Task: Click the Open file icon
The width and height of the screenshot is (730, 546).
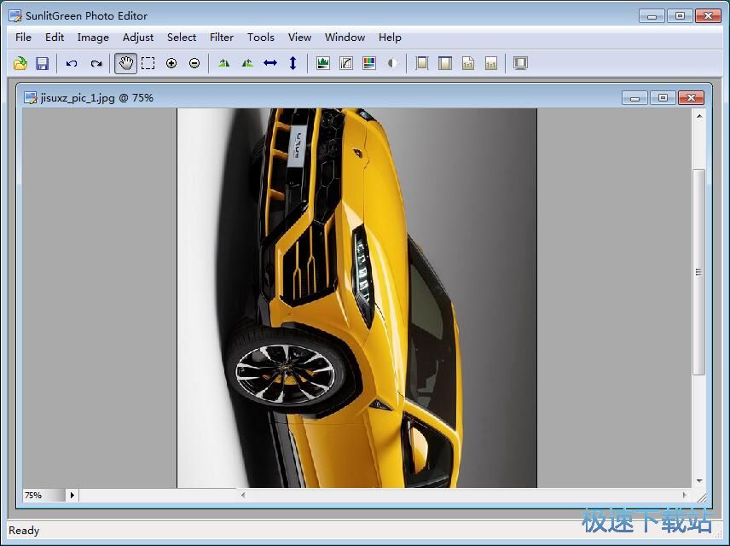Action: click(x=20, y=63)
